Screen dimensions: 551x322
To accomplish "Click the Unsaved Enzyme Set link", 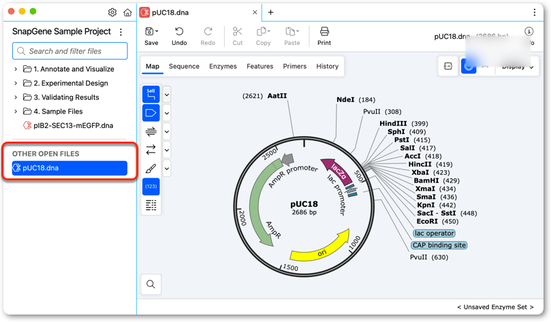I will (x=495, y=307).
